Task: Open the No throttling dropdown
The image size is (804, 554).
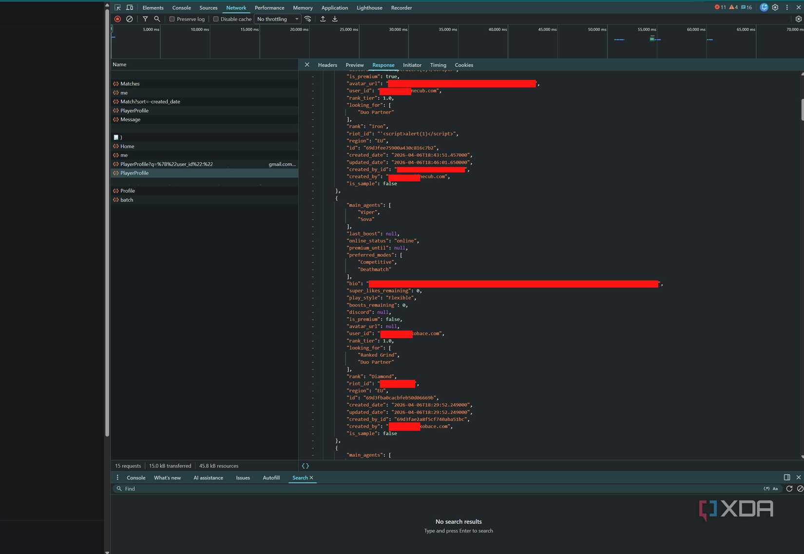Action: pos(277,19)
